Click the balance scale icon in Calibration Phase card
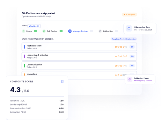This screenshot has height=127, width=167. pyautogui.click(x=130, y=79)
